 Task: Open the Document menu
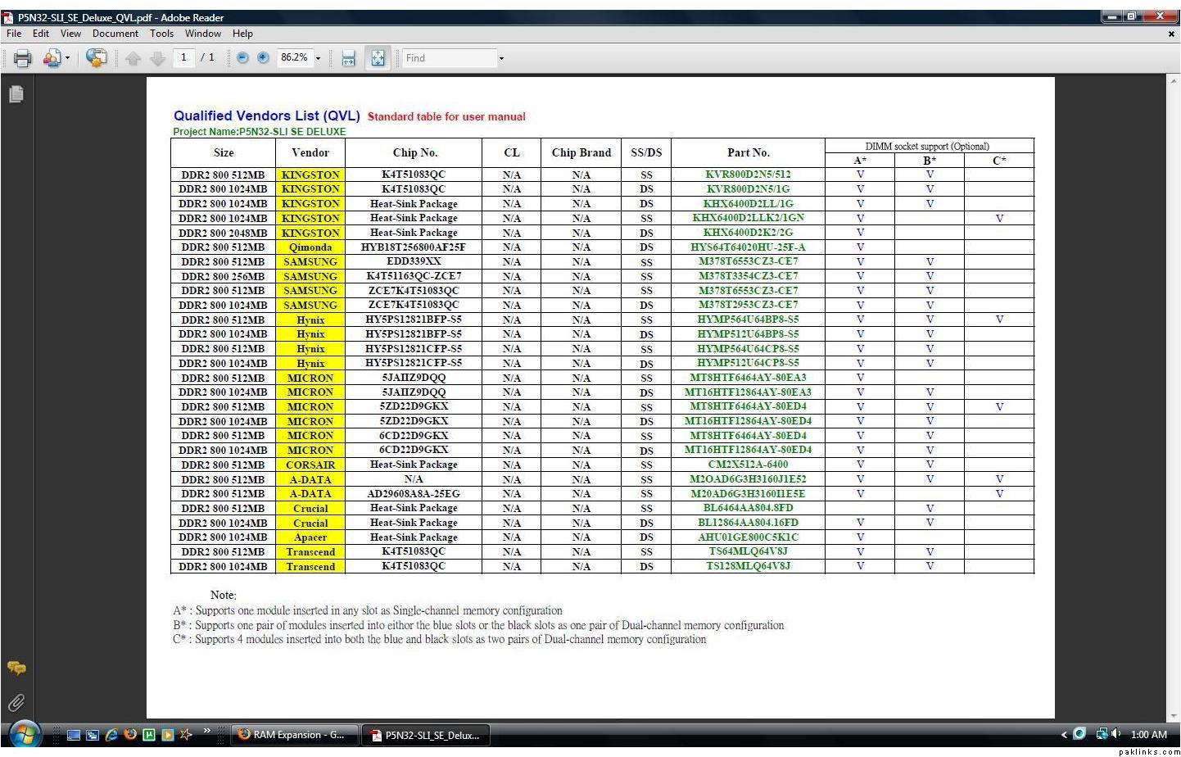click(x=115, y=34)
